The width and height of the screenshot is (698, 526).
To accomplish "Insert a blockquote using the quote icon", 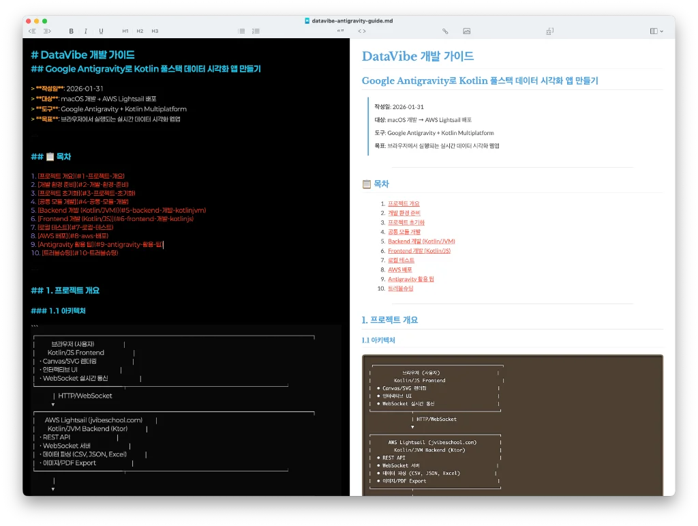I will pyautogui.click(x=341, y=31).
